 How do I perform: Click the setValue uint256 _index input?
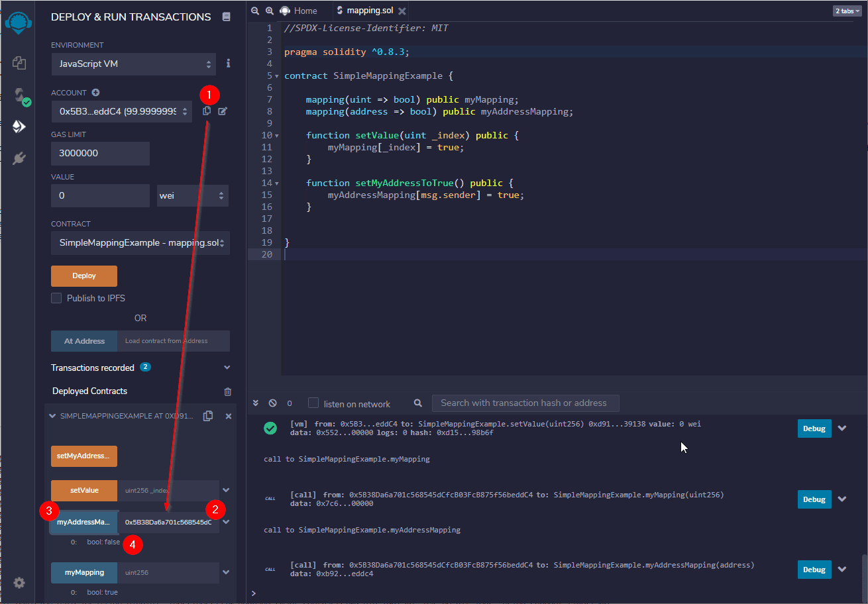pos(168,490)
